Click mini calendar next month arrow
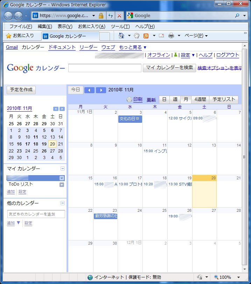The width and height of the screenshot is (251, 284). click(62, 109)
